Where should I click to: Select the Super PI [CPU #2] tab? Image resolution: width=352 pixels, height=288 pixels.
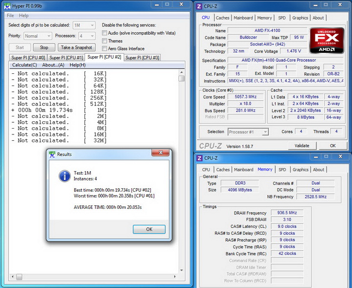[104, 57]
